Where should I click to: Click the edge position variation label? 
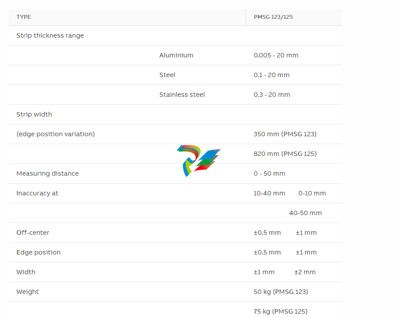pyautogui.click(x=56, y=134)
